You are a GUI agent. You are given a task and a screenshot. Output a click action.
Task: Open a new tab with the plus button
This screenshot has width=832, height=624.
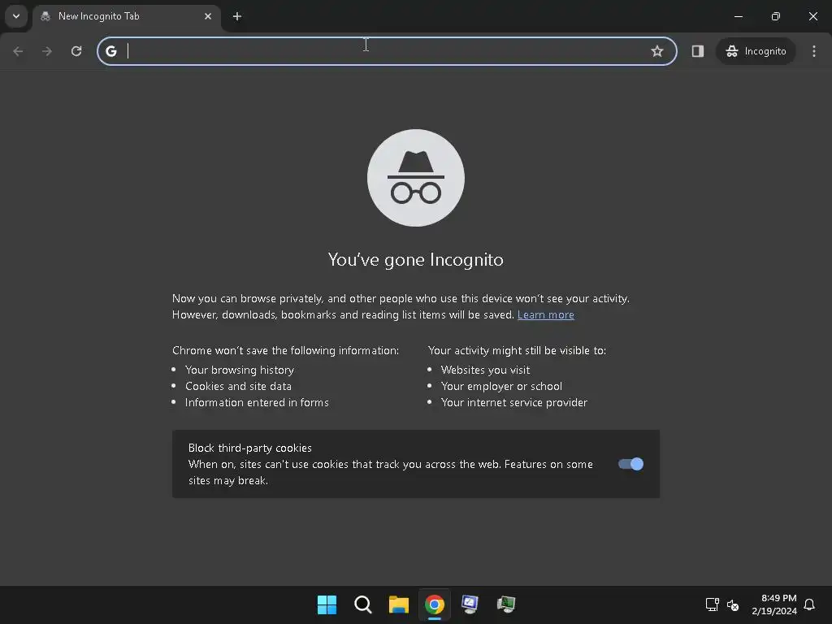click(237, 16)
